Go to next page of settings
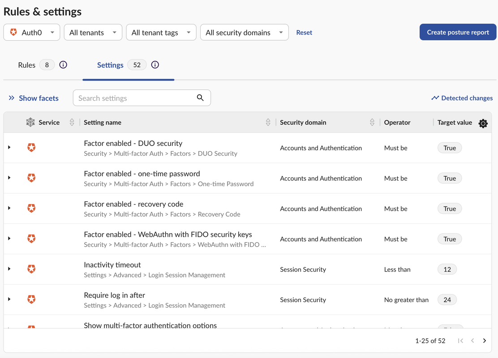Image resolution: width=498 pixels, height=358 pixels. click(485, 341)
